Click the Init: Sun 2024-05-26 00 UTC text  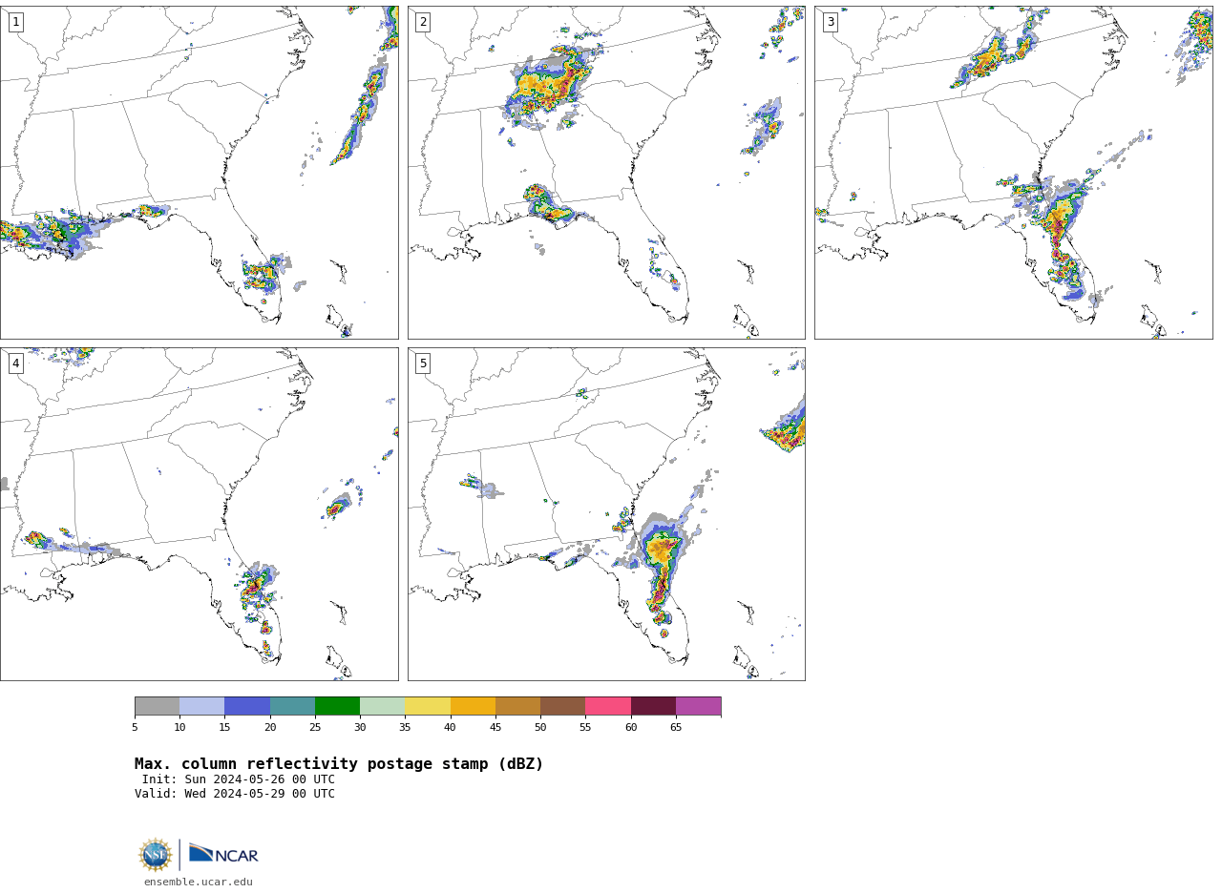point(239,779)
